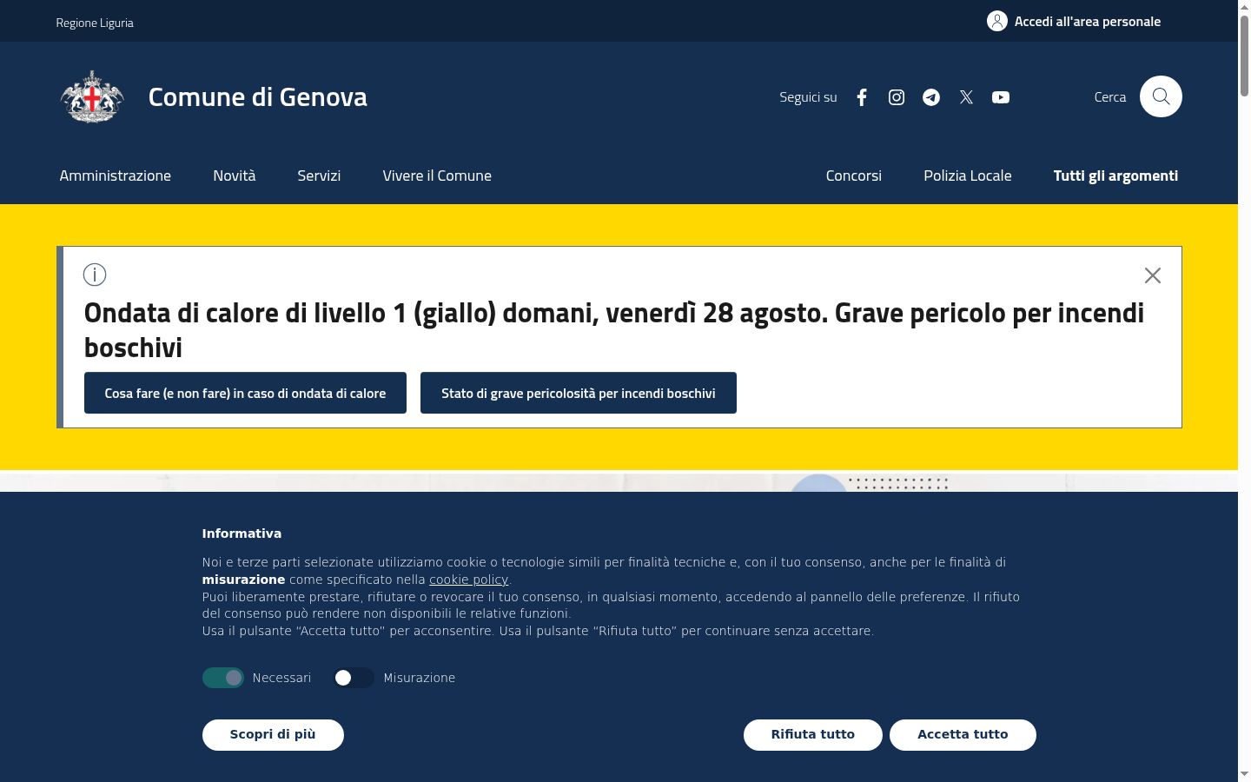This screenshot has height=782, width=1251.
Task: Open the YouTube social icon
Action: point(1001,97)
